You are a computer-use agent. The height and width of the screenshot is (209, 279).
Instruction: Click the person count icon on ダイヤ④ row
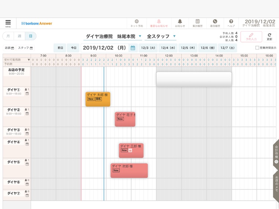[x=27, y=140]
